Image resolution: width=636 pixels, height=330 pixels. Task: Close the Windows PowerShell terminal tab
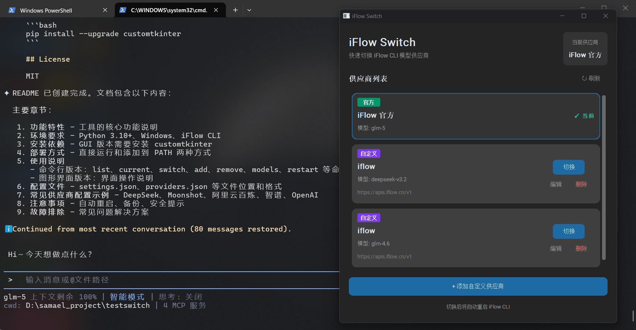pos(105,10)
